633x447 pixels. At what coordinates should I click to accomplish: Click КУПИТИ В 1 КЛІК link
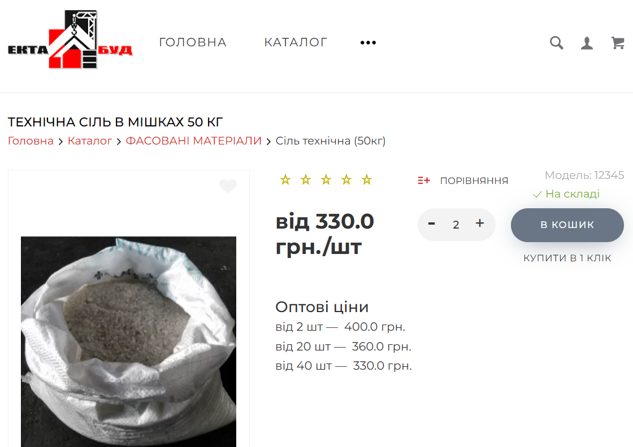point(567,258)
